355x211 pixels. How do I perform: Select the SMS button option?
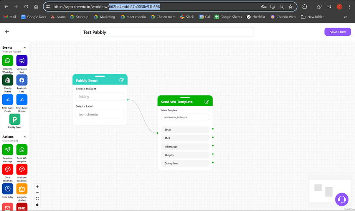point(185,138)
